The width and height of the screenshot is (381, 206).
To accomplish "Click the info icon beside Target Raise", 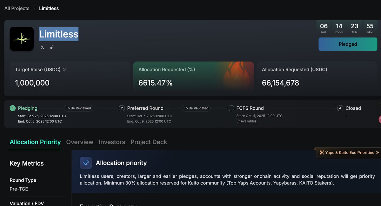I will click(65, 70).
